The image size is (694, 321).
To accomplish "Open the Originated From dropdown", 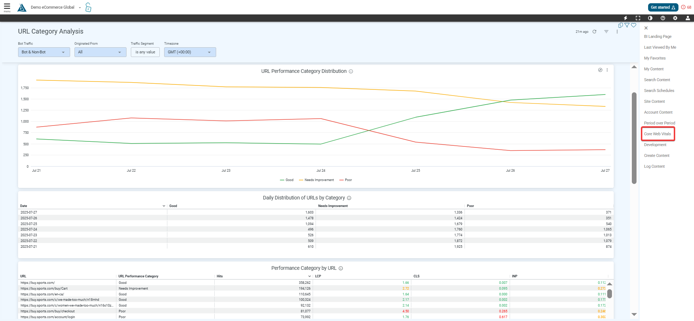I will coord(100,52).
